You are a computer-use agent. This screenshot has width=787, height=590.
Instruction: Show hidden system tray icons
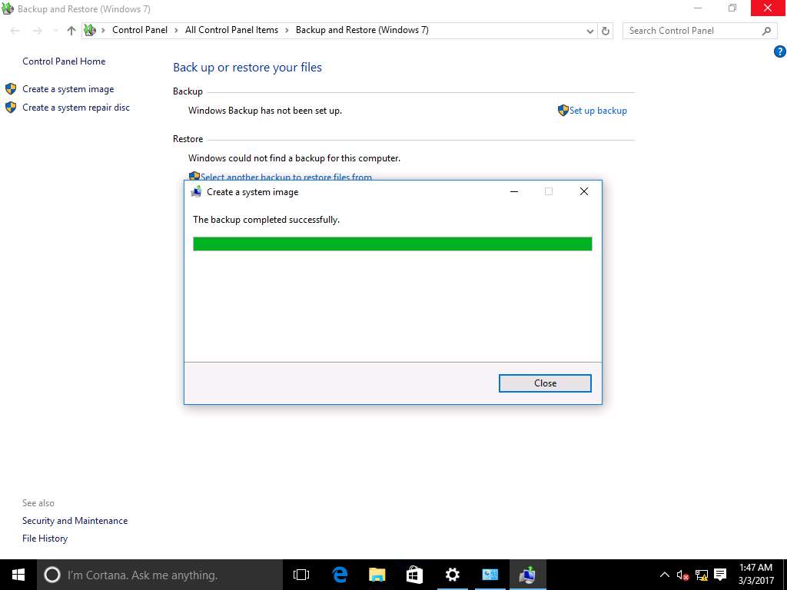point(664,575)
